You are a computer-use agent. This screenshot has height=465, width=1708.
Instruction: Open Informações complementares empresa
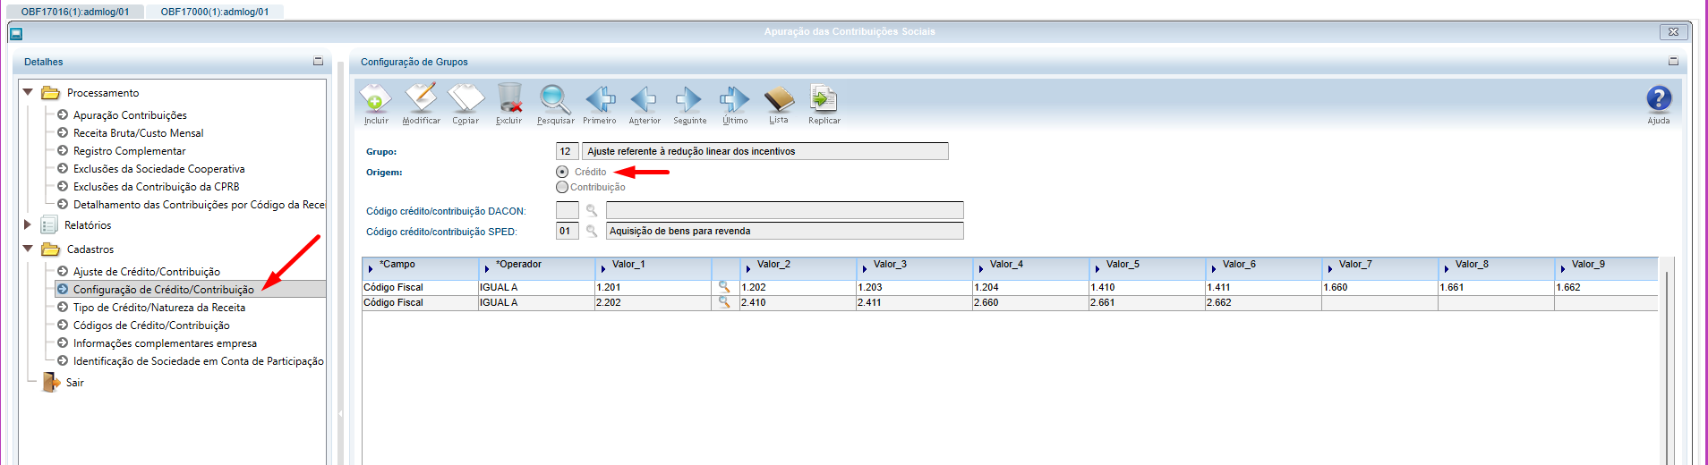pos(165,343)
